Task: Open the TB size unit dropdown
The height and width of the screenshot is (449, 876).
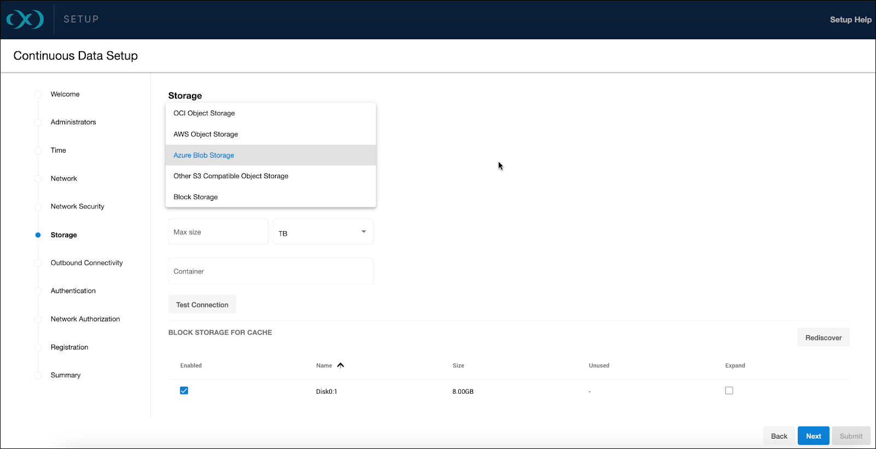Action: (323, 232)
